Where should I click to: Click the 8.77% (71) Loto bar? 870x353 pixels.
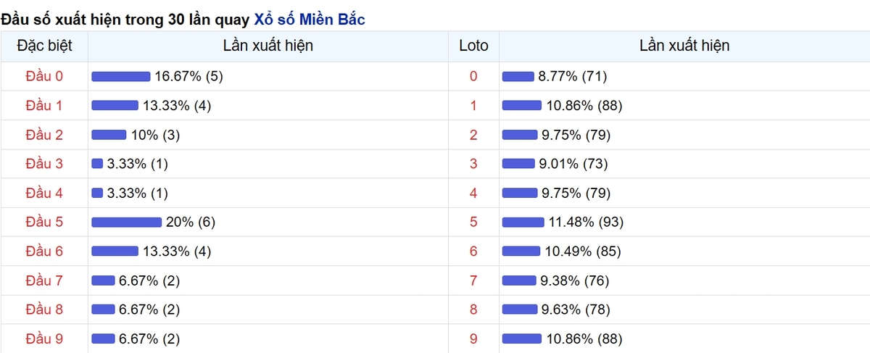click(x=518, y=76)
